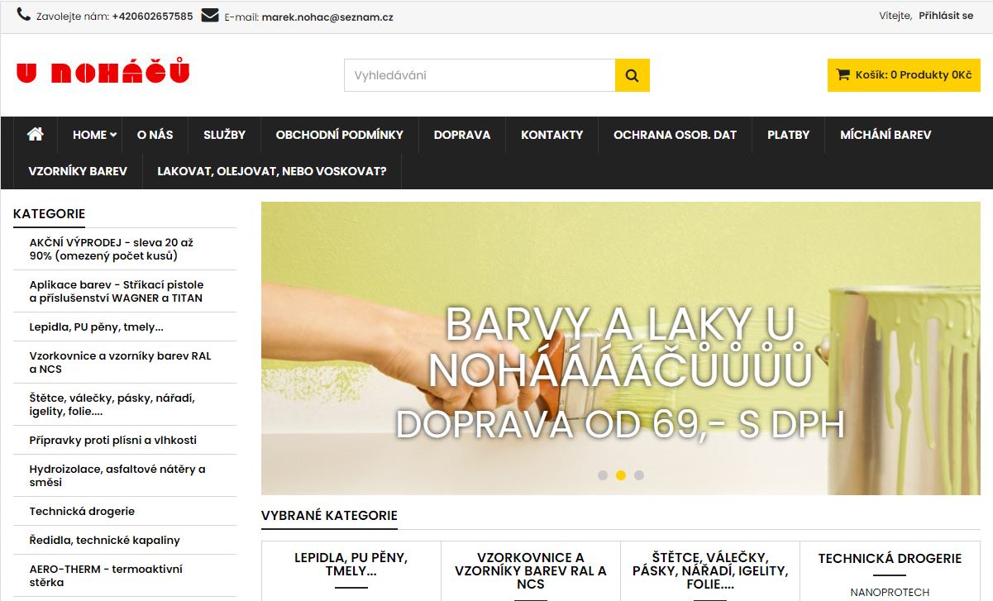Go to the Kontakty page
993x601 pixels.
(551, 135)
